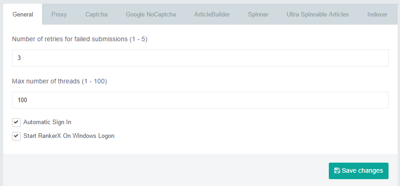Click the Number of retries label text
This screenshot has width=400, height=186.
click(x=79, y=39)
